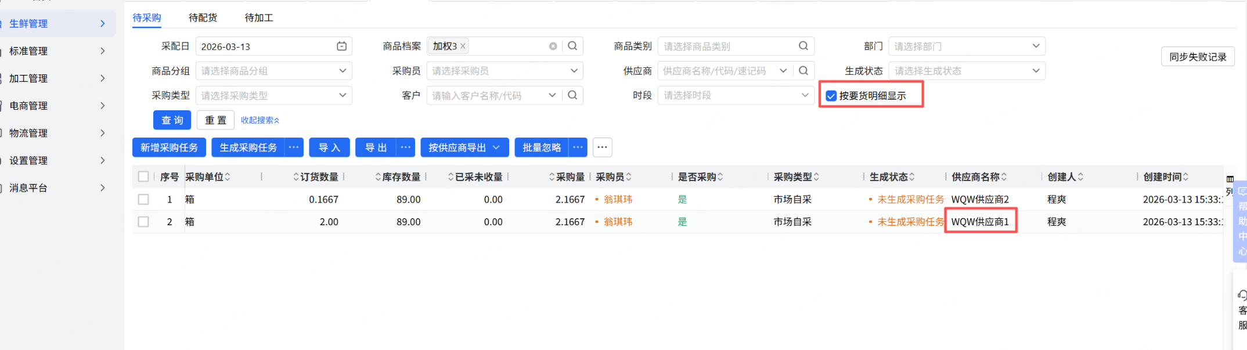Click the 重置 button
Screen dimensions: 1247x350
tap(215, 120)
